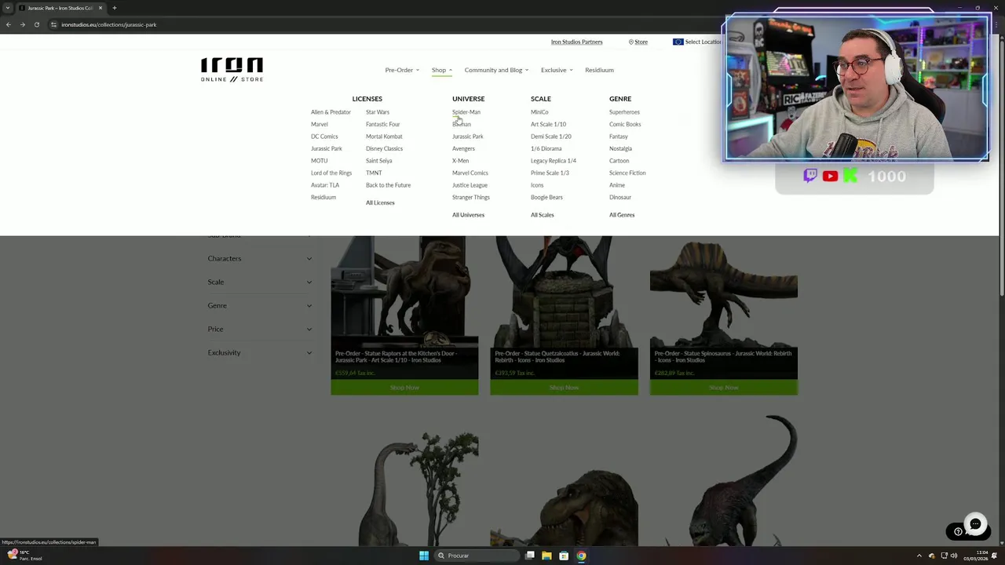
Task: Click the Twitch icon in stream overlay
Action: [810, 176]
